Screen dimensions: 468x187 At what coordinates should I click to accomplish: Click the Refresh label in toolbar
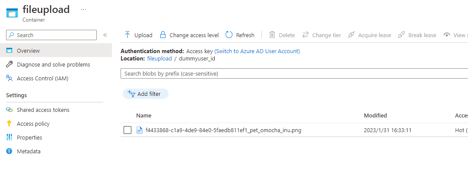[x=245, y=35]
